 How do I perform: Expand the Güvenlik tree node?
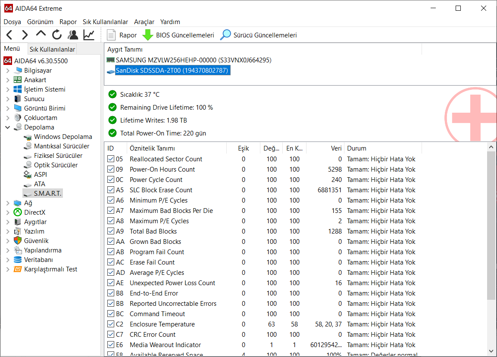(x=8, y=241)
